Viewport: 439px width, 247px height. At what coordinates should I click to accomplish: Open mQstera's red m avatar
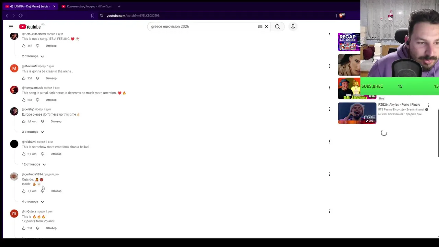click(14, 214)
